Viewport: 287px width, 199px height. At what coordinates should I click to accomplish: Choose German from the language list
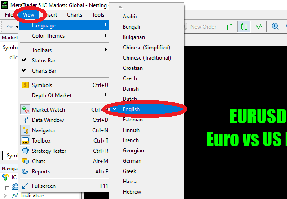[x=132, y=161]
